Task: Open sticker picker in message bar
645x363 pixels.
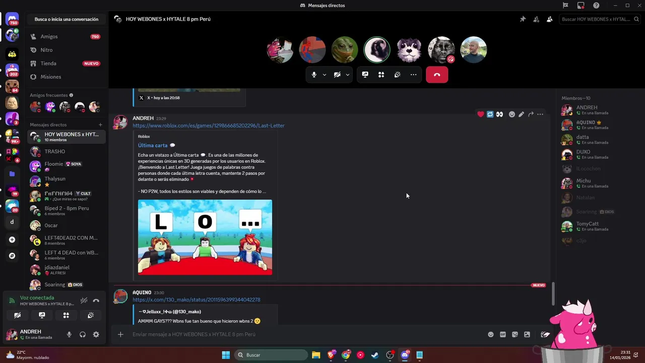Action: click(x=515, y=334)
